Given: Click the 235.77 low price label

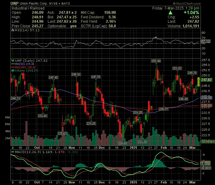Looking at the screenshot, I should (x=164, y=109).
